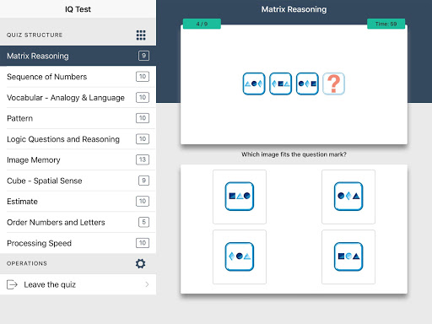432x324 pixels.
Task: Click count badge 10 on Sequence of Numbers
Action: [x=143, y=77]
